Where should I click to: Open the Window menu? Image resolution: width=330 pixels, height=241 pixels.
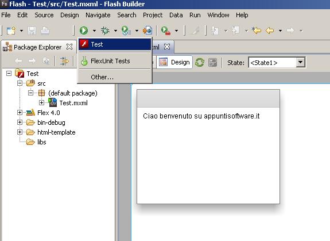[218, 15]
